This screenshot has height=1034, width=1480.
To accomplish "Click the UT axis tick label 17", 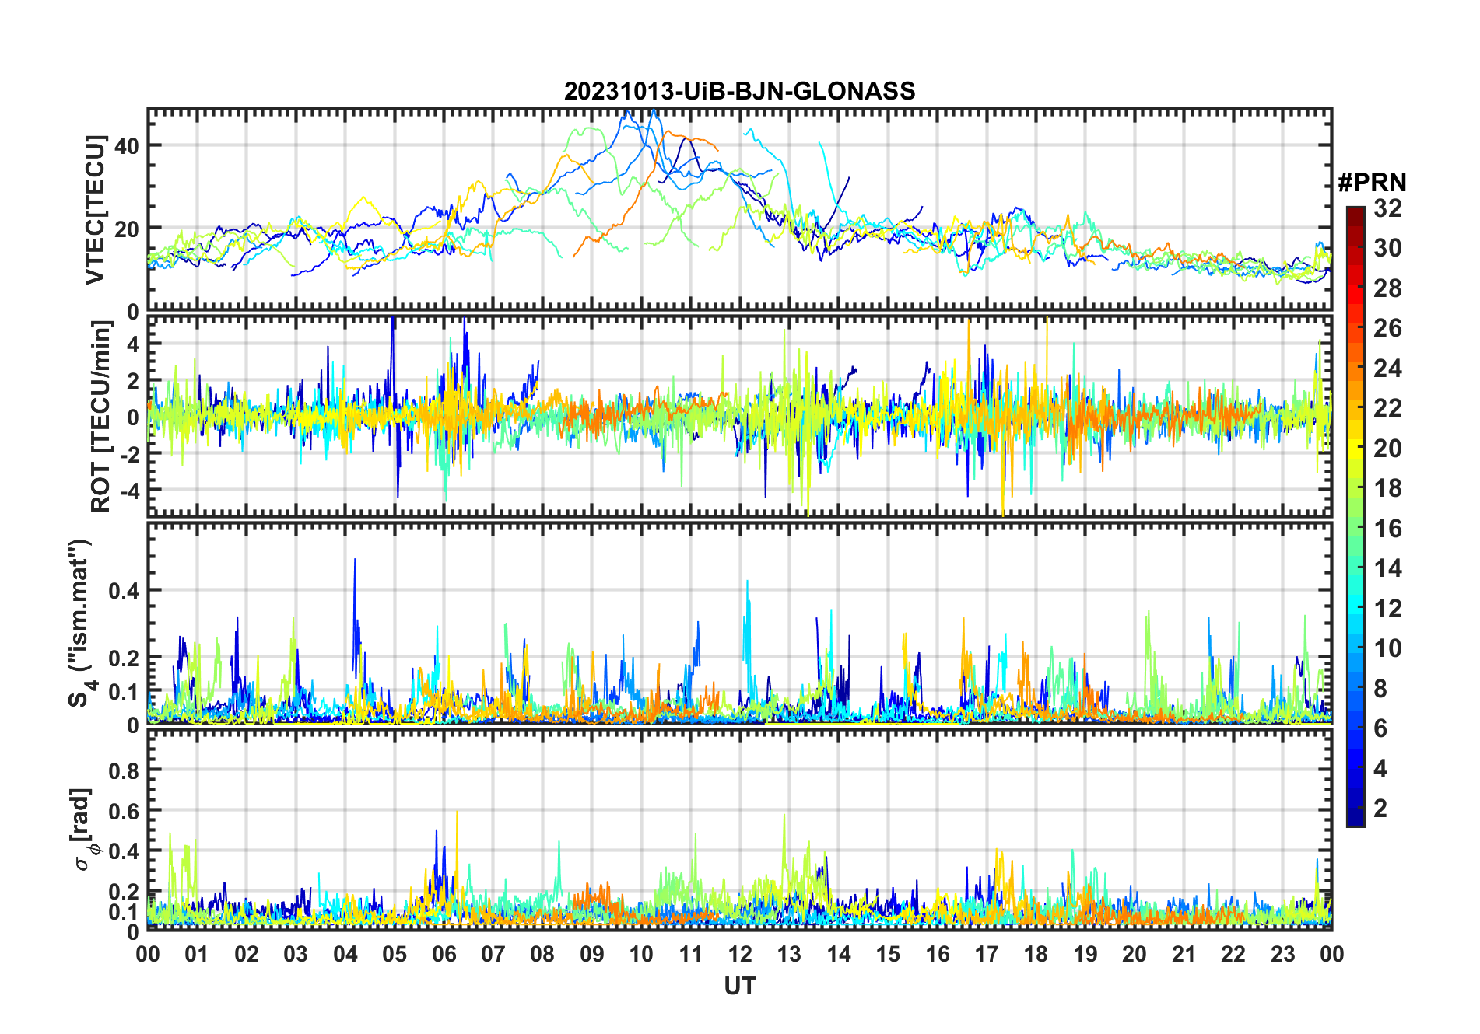I will (x=987, y=954).
